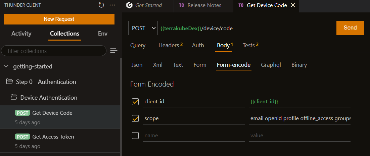Click the Step 0 - Authentication folder icon

click(x=10, y=82)
